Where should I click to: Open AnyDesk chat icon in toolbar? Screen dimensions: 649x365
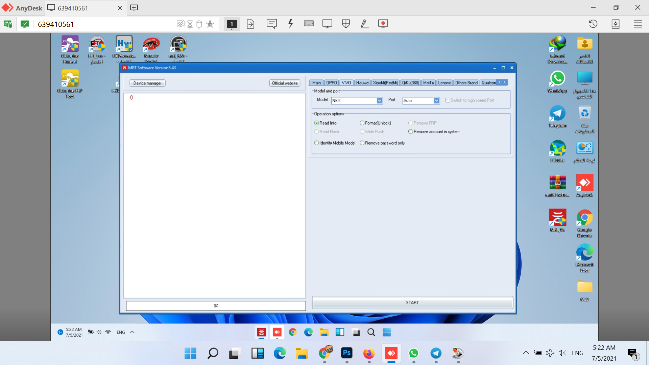[x=271, y=24]
